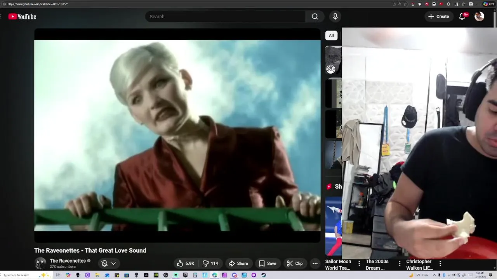Open Copilot Chat in browser toolbar
This screenshot has height=279, width=497.
pyautogui.click(x=489, y=4)
